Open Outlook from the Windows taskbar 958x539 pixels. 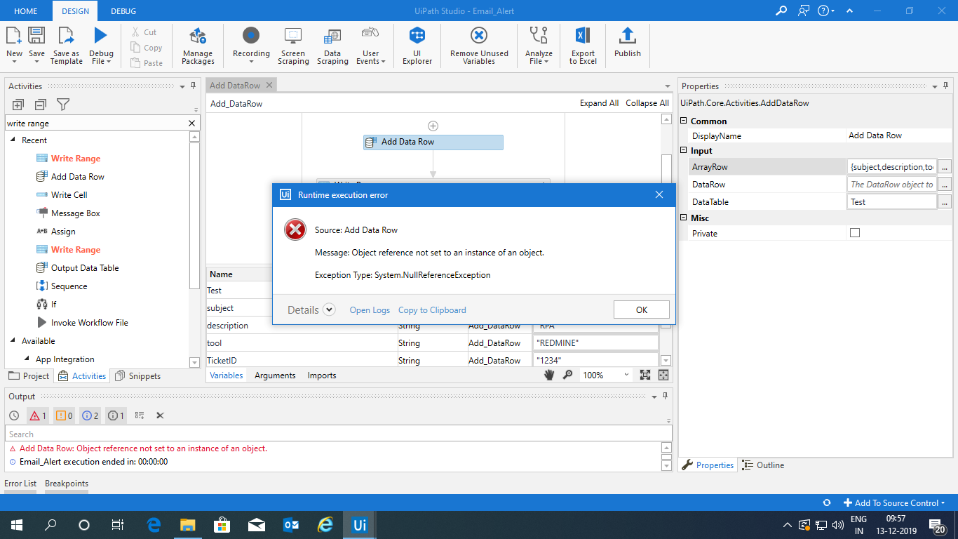291,525
